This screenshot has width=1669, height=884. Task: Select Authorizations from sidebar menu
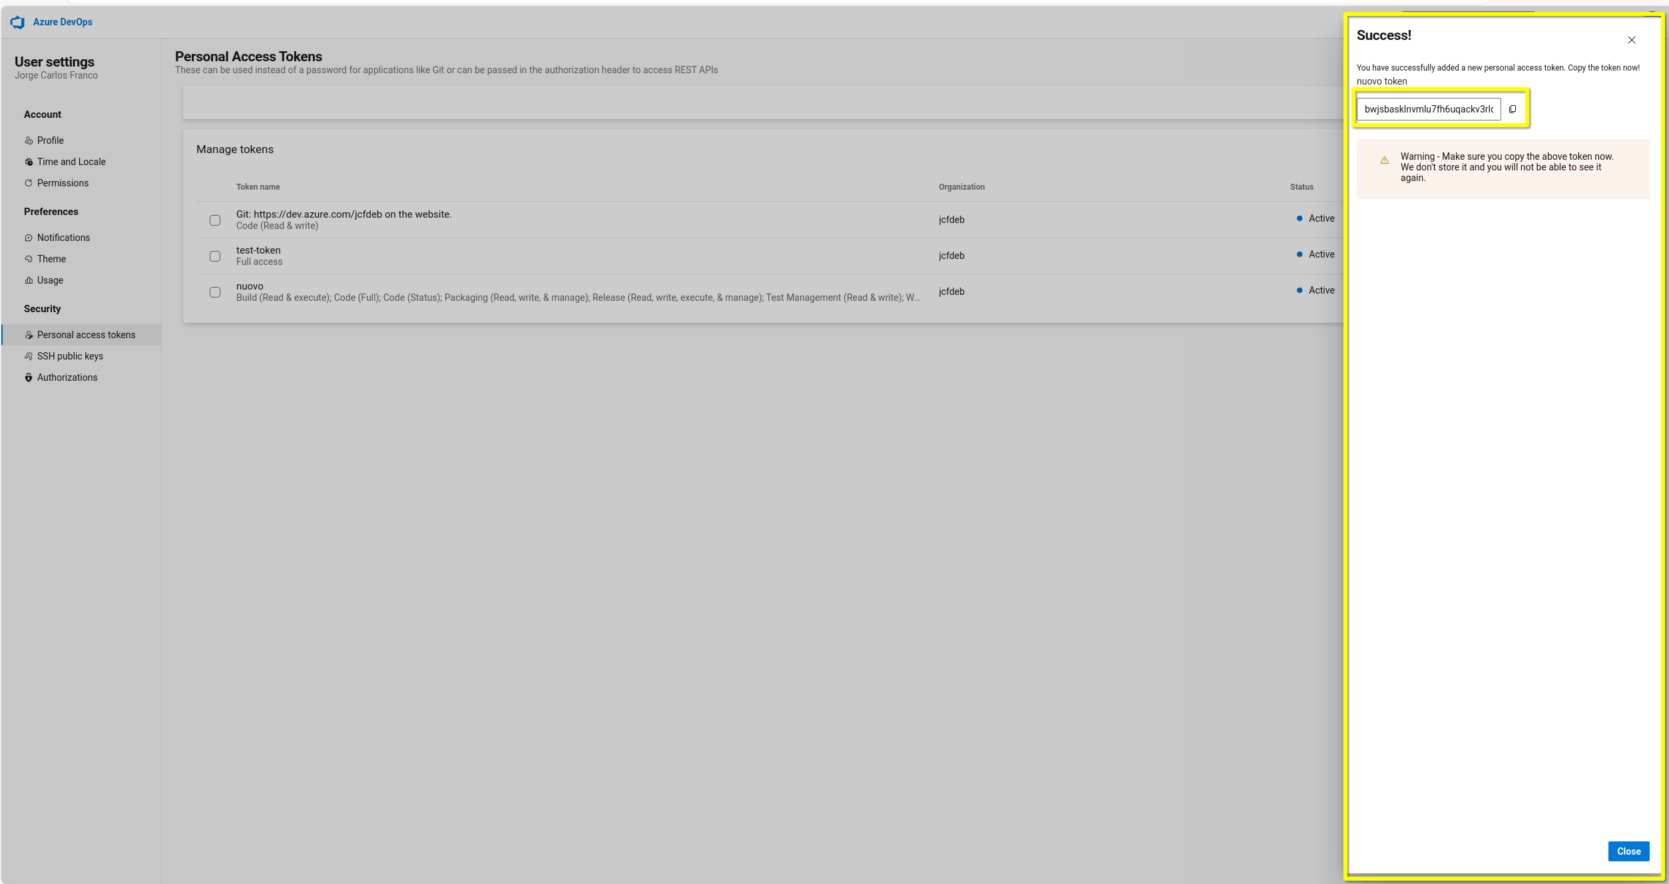pyautogui.click(x=67, y=377)
